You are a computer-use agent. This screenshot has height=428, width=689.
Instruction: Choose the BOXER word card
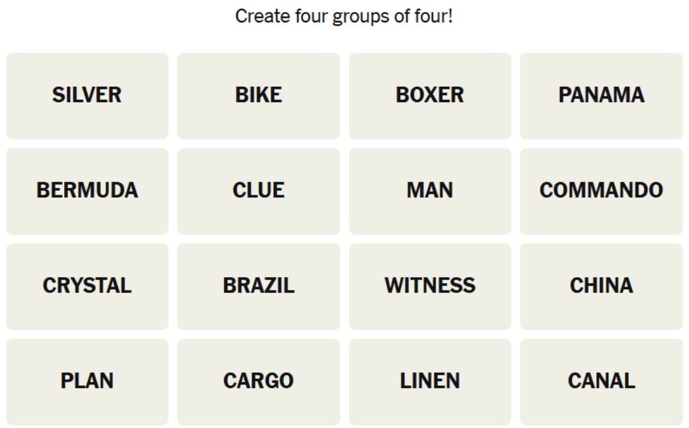click(430, 96)
